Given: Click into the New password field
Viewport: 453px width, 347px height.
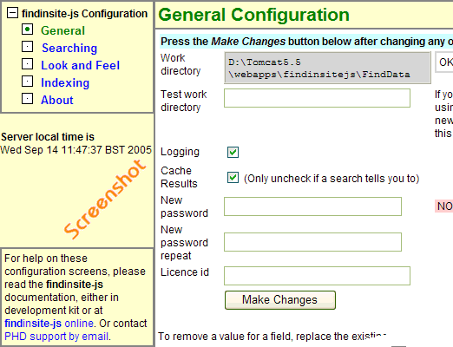Looking at the screenshot, I should click(312, 206).
